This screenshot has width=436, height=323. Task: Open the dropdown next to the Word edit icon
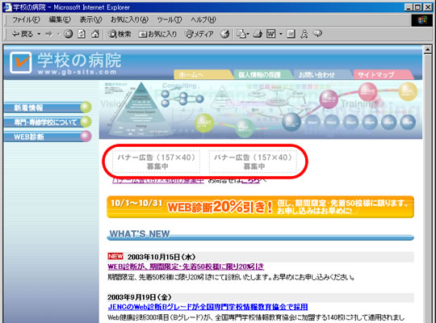[x=280, y=34]
